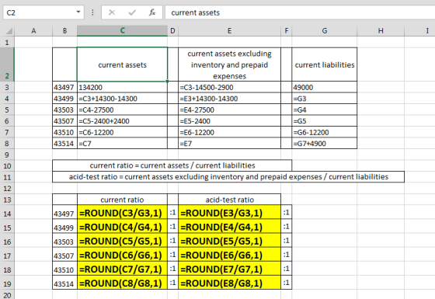Select cell with =E4-27500
The image size is (435, 299).
[x=229, y=110]
